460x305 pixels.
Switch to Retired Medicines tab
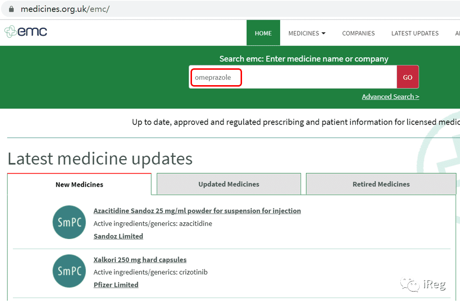point(381,184)
